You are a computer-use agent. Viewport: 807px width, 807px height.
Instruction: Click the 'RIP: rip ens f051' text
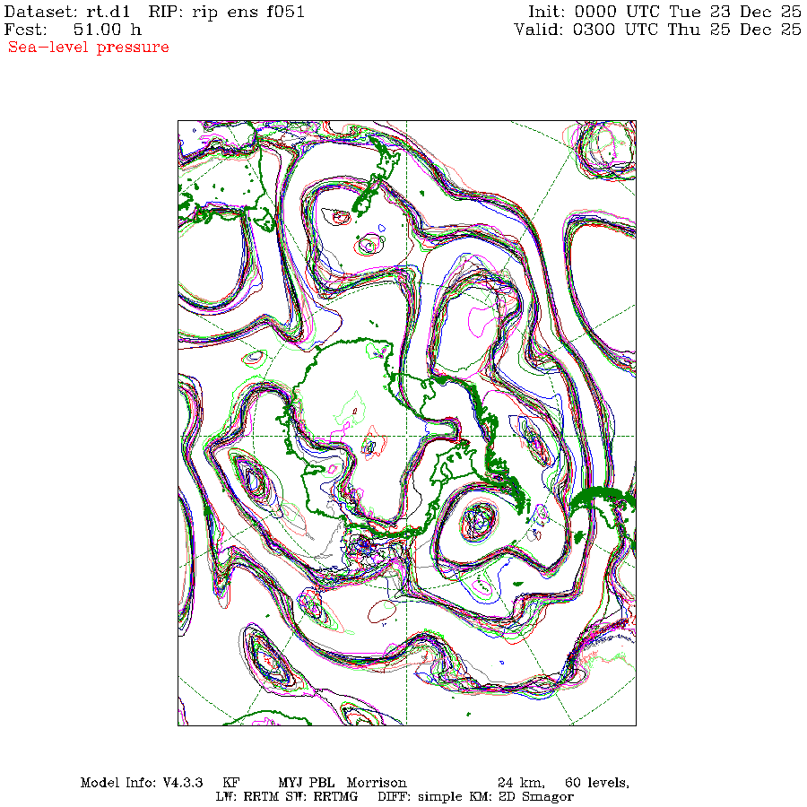(x=227, y=12)
